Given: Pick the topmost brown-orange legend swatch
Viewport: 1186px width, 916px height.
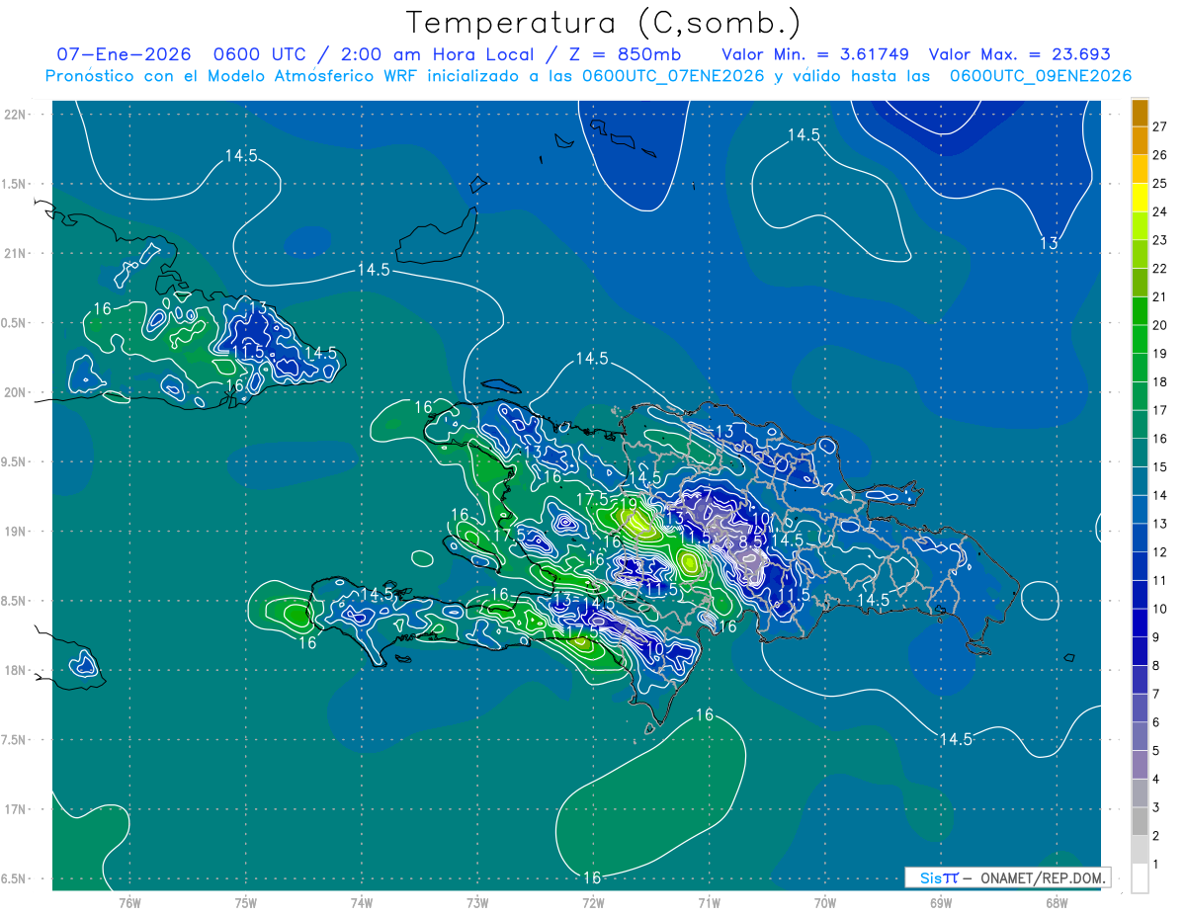Looking at the screenshot, I should [x=1140, y=113].
